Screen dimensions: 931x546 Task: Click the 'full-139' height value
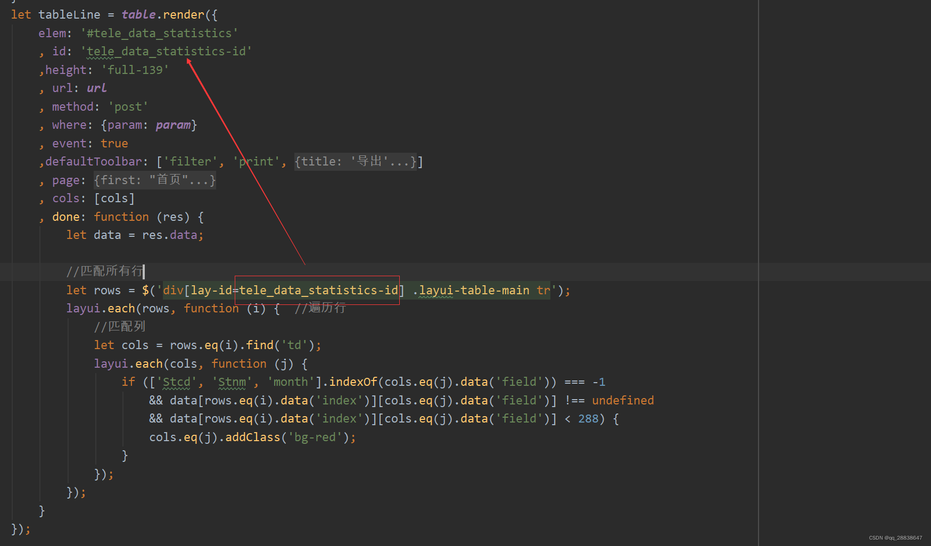point(135,70)
